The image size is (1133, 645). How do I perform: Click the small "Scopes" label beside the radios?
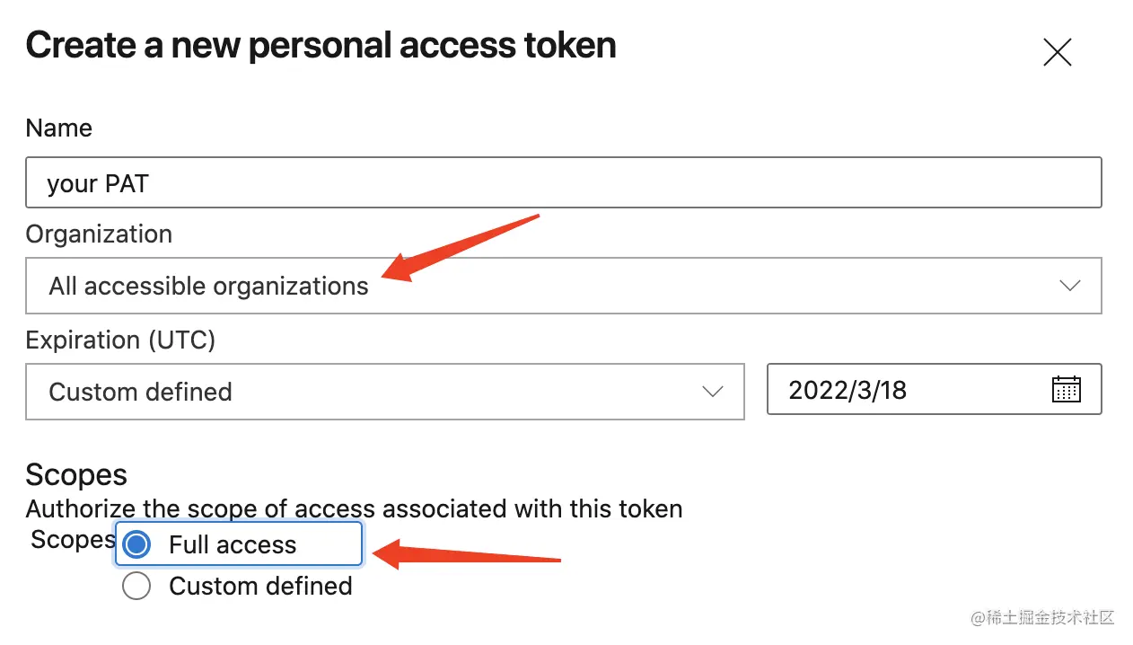(72, 540)
